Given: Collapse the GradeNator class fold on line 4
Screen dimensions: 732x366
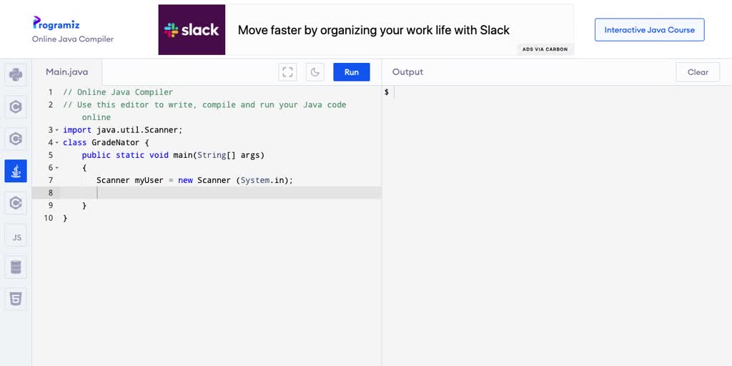Looking at the screenshot, I should pyautogui.click(x=57, y=143).
